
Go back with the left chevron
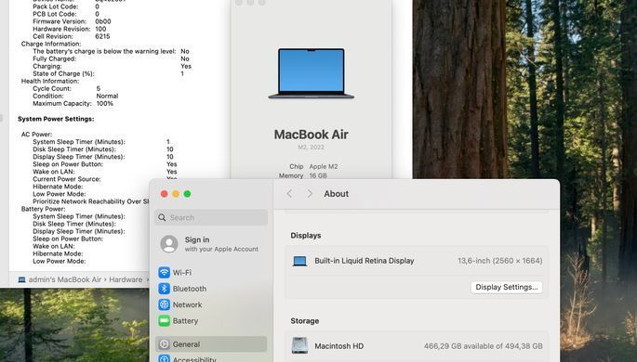click(x=289, y=194)
